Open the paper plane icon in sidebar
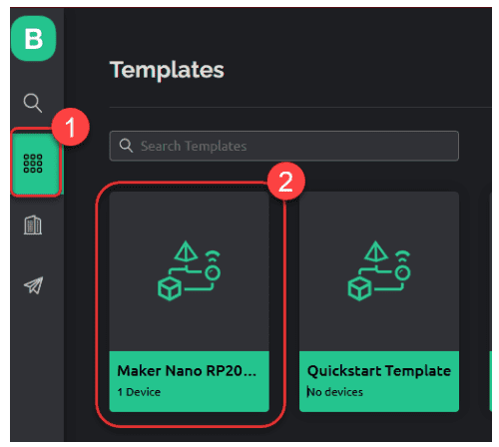 click(33, 285)
